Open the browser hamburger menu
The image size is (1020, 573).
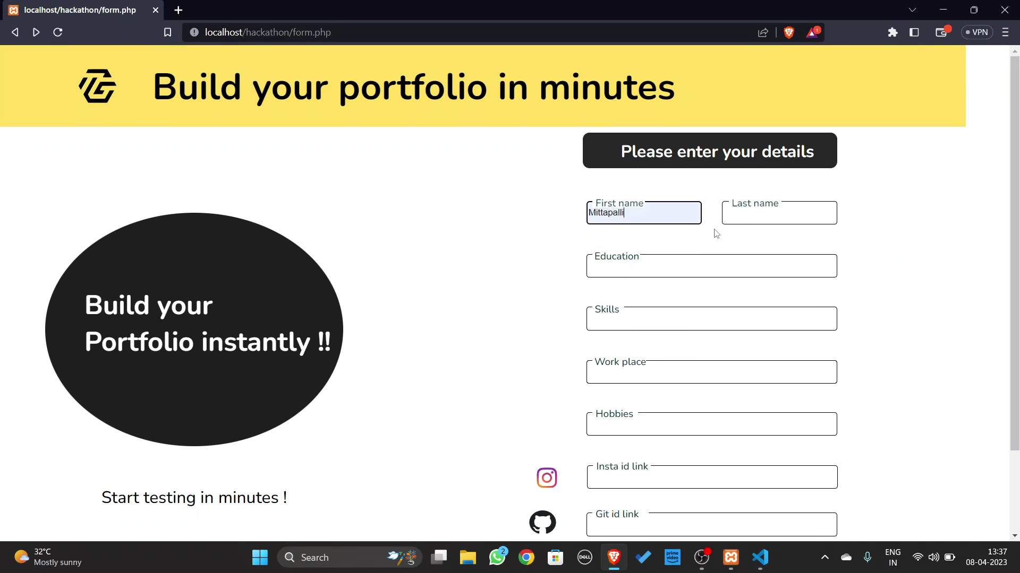1005,32
